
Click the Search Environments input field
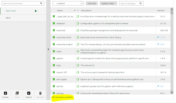(23, 3)
